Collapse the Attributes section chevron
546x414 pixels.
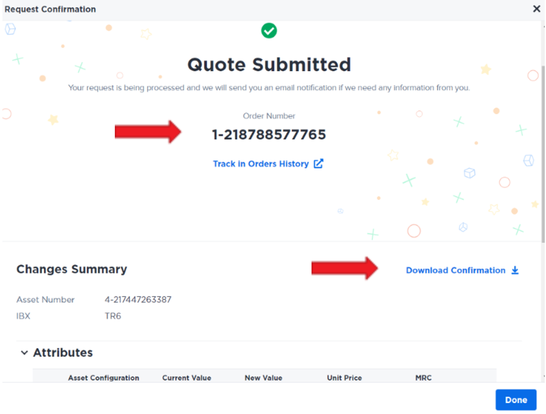[x=24, y=353]
